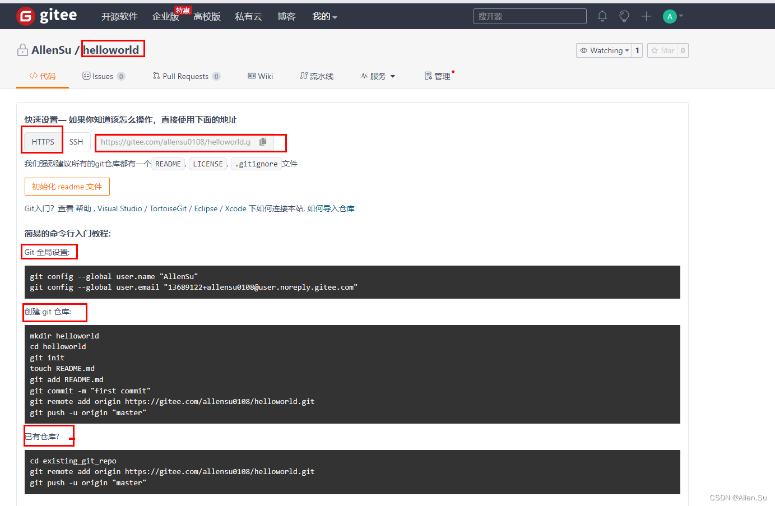
Task: Click the README file tag
Action: click(x=168, y=164)
